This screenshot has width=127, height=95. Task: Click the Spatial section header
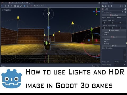click(x=114, y=37)
